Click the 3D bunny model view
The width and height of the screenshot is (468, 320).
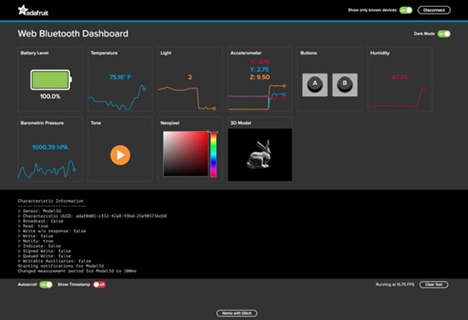tap(260, 155)
